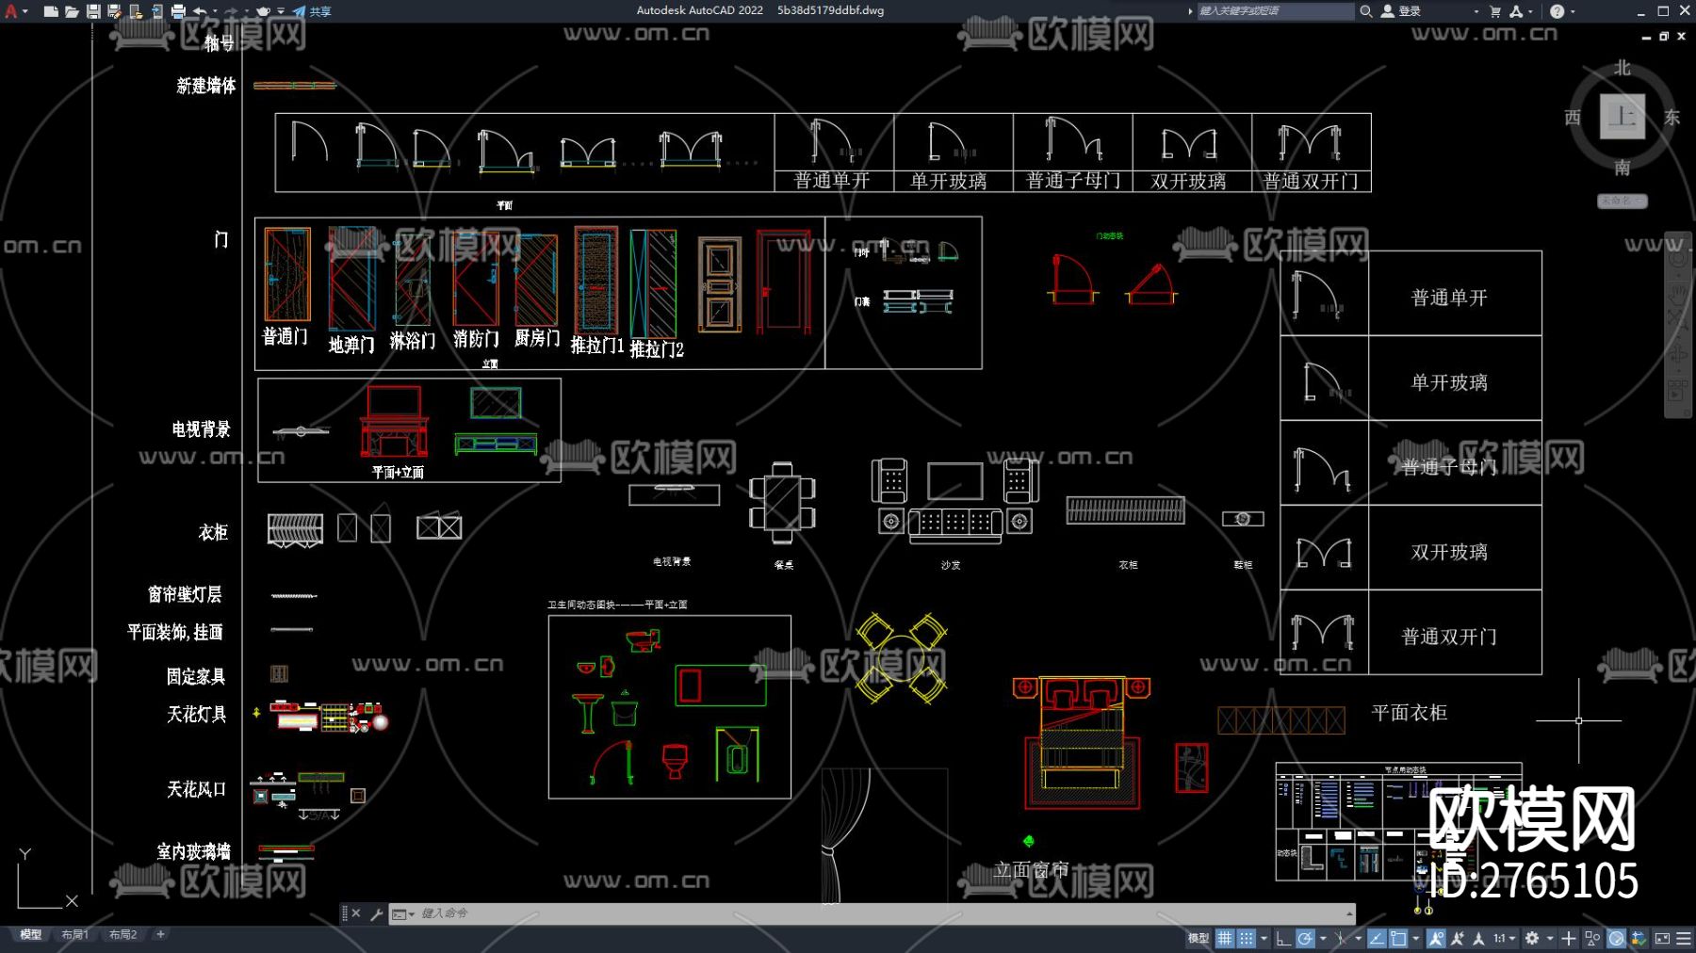1696x953 pixels.
Task: Toggle drawing grid display
Action: pyautogui.click(x=1225, y=938)
